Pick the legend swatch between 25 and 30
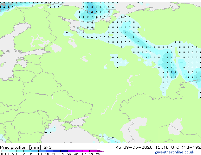201x155 pixels. [64, 151]
